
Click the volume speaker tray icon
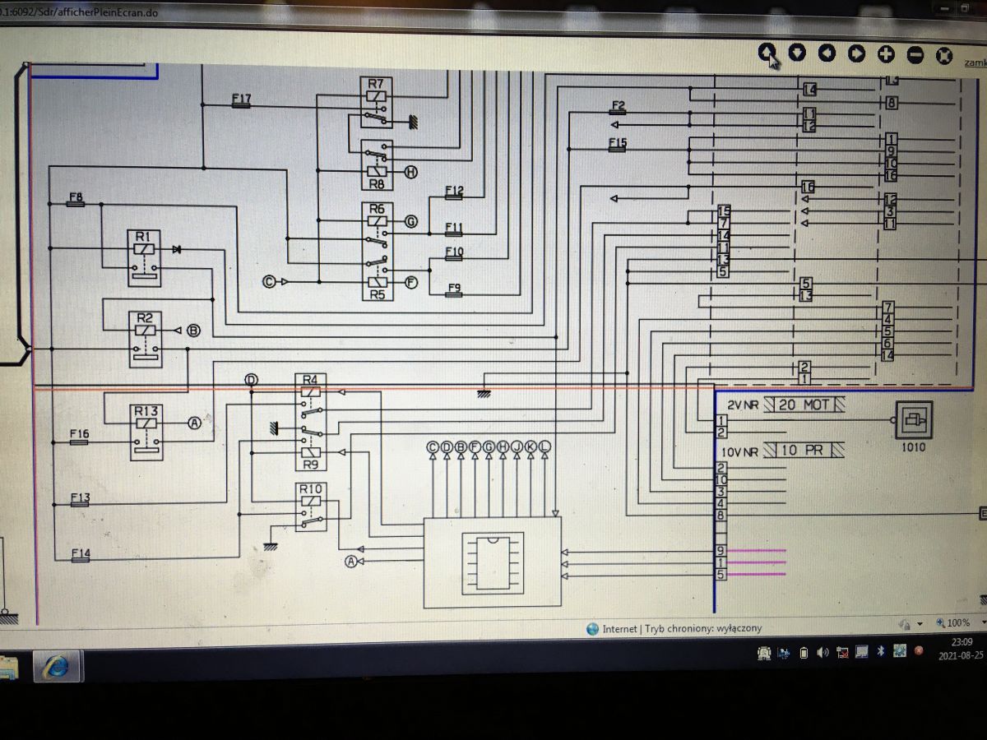click(x=823, y=654)
